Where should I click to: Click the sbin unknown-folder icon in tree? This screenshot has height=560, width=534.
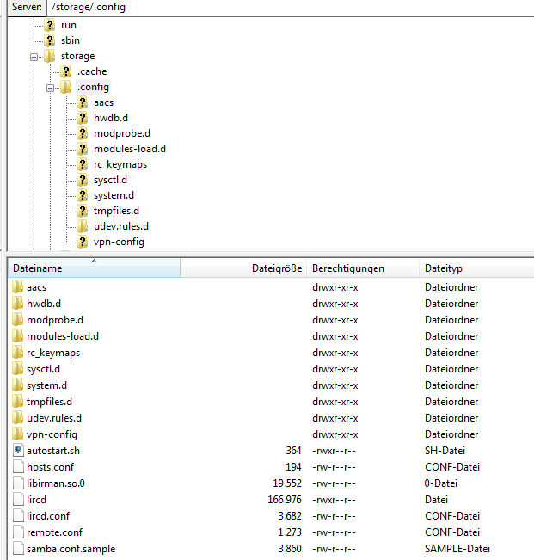point(50,40)
